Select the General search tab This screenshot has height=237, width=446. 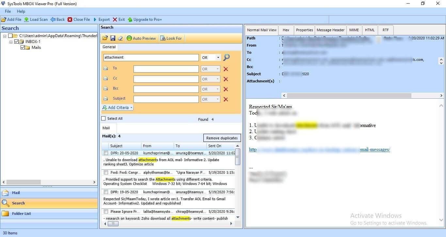pos(109,47)
